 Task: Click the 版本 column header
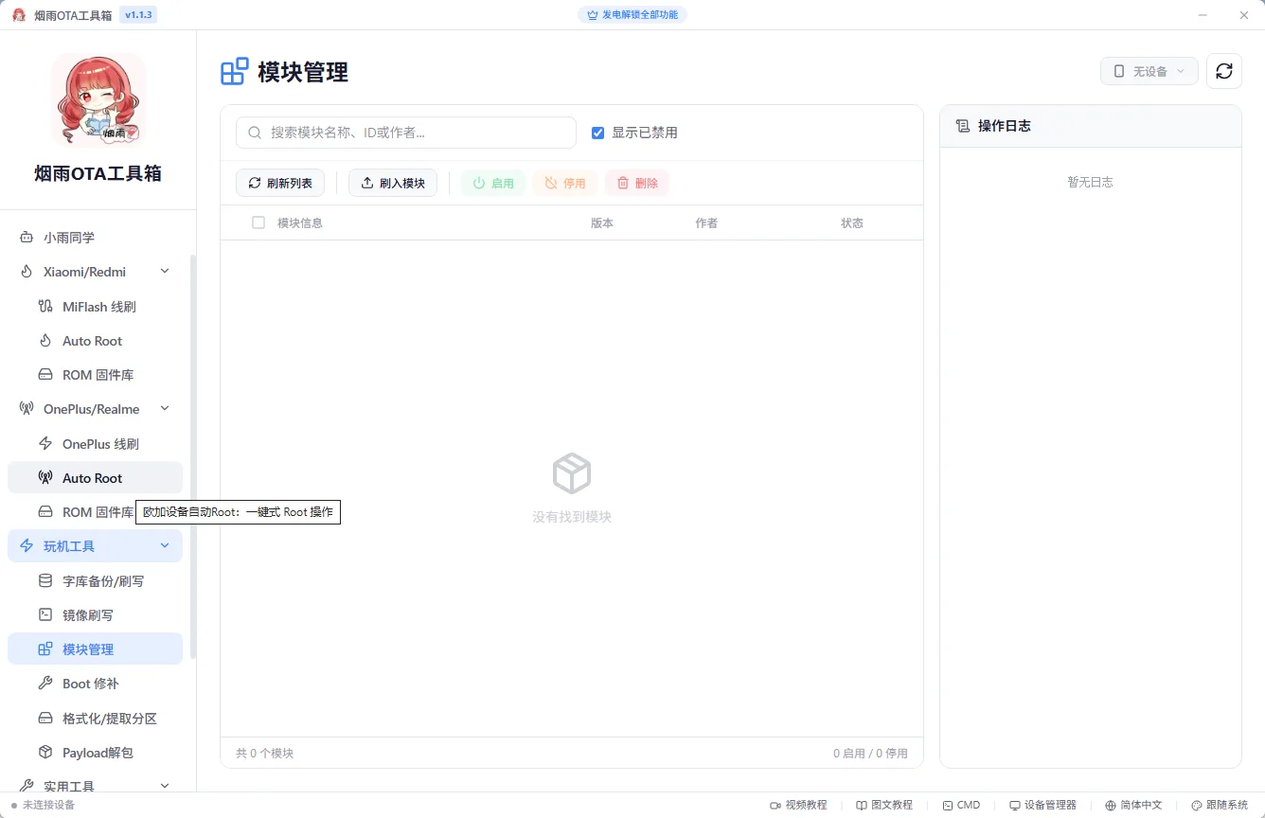click(x=602, y=223)
